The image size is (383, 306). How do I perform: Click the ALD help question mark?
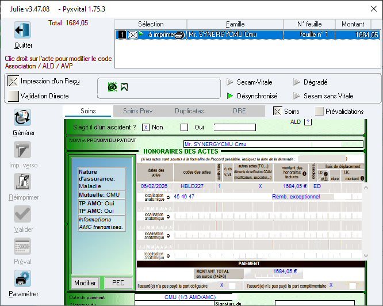coord(308,121)
